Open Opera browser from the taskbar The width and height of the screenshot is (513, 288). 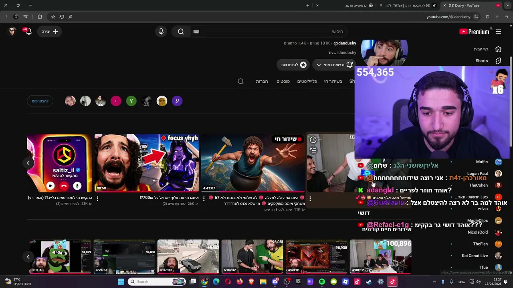pos(228,282)
